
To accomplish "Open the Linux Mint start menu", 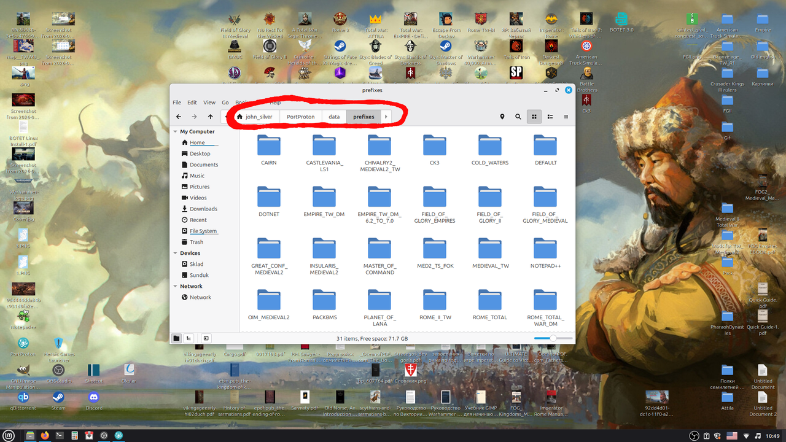I will tap(10, 435).
